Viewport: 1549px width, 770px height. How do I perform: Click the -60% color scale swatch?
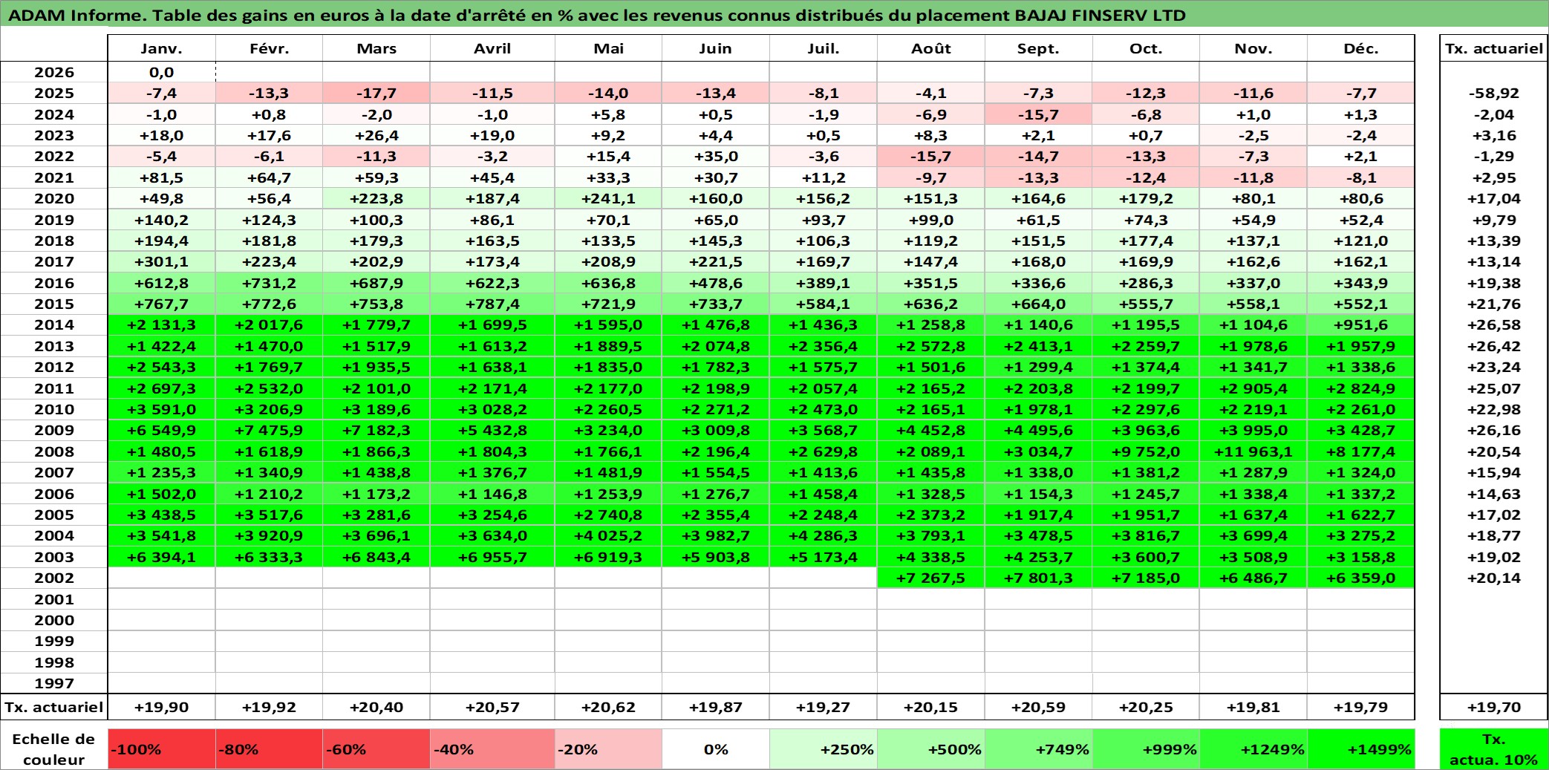tap(376, 749)
